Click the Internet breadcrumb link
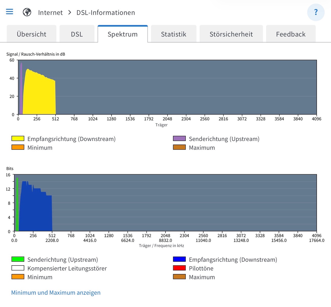331x307 pixels. pyautogui.click(x=50, y=13)
